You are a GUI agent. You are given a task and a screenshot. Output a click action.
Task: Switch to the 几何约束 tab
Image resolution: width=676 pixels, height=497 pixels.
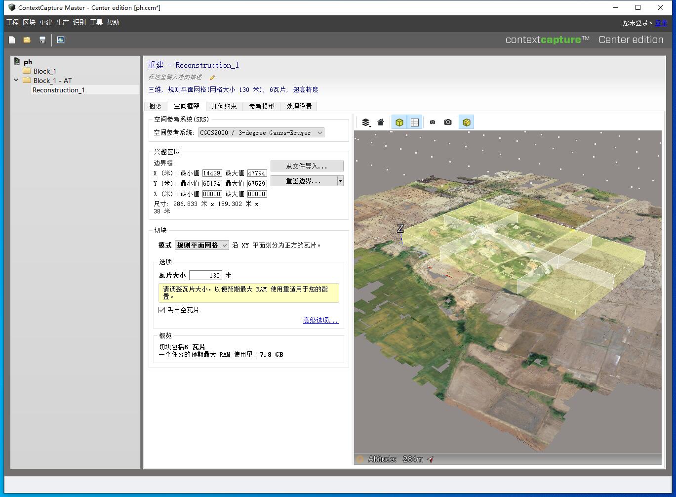(225, 106)
